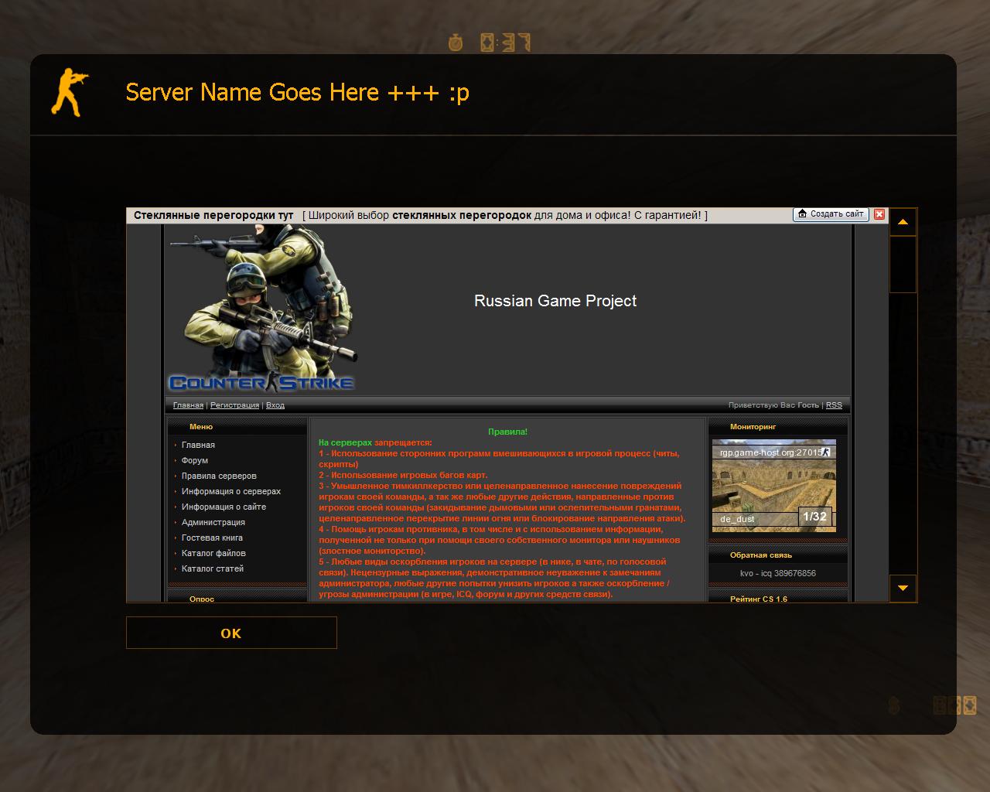Viewport: 990px width, 792px height.
Task: Open Каталог статей menu item
Action: (x=213, y=568)
